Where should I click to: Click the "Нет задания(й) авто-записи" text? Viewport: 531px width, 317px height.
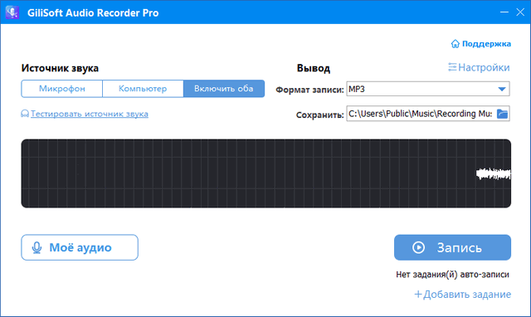[x=452, y=275]
